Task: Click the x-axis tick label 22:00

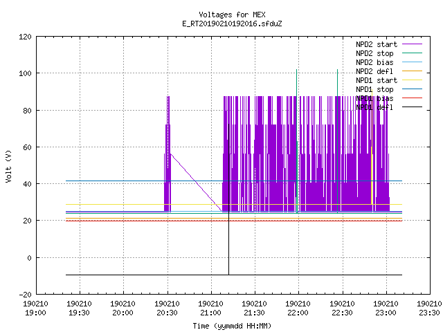Action: pyautogui.click(x=298, y=313)
